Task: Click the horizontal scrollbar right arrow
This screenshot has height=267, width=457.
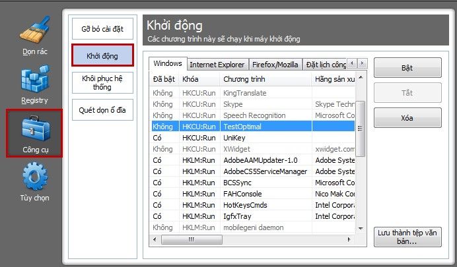Action: tap(349, 240)
